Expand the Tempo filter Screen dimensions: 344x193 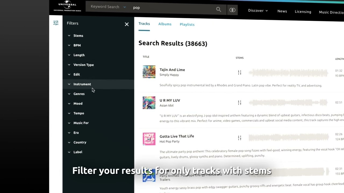point(98,113)
